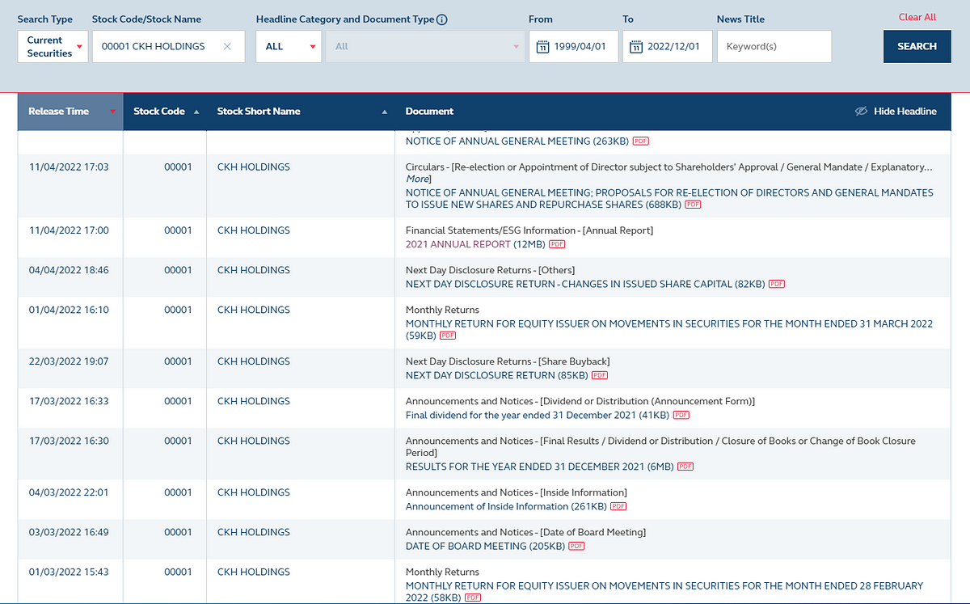Open the Search Type Current Securities dropdown
Viewport: 970px width, 604px height.
pos(53,47)
